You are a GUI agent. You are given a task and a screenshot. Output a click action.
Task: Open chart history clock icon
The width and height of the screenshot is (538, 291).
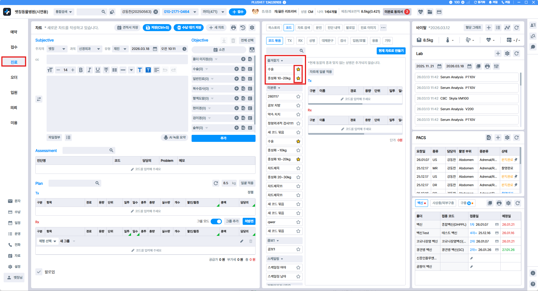(243, 27)
